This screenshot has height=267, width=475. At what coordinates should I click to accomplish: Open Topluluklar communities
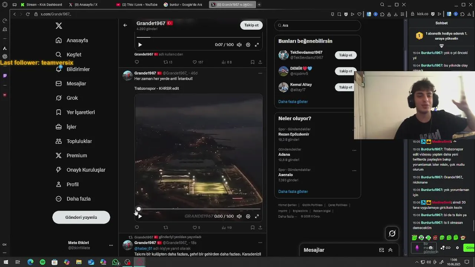coord(74,141)
